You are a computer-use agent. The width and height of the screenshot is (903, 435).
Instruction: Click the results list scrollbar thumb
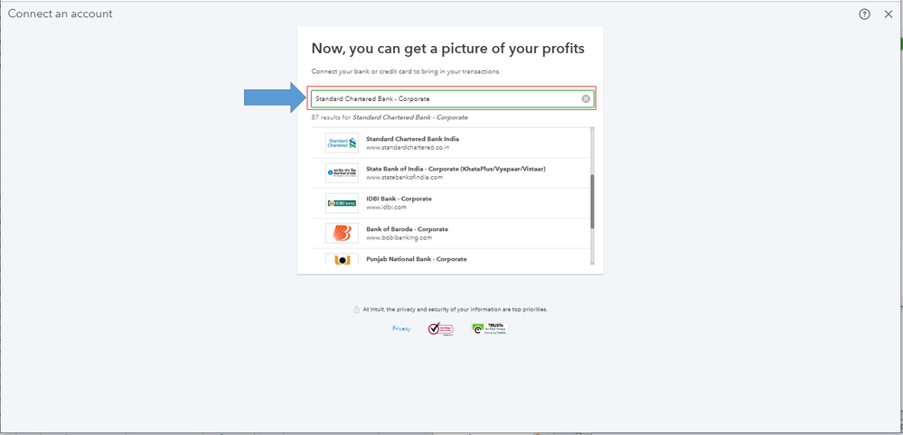592,201
